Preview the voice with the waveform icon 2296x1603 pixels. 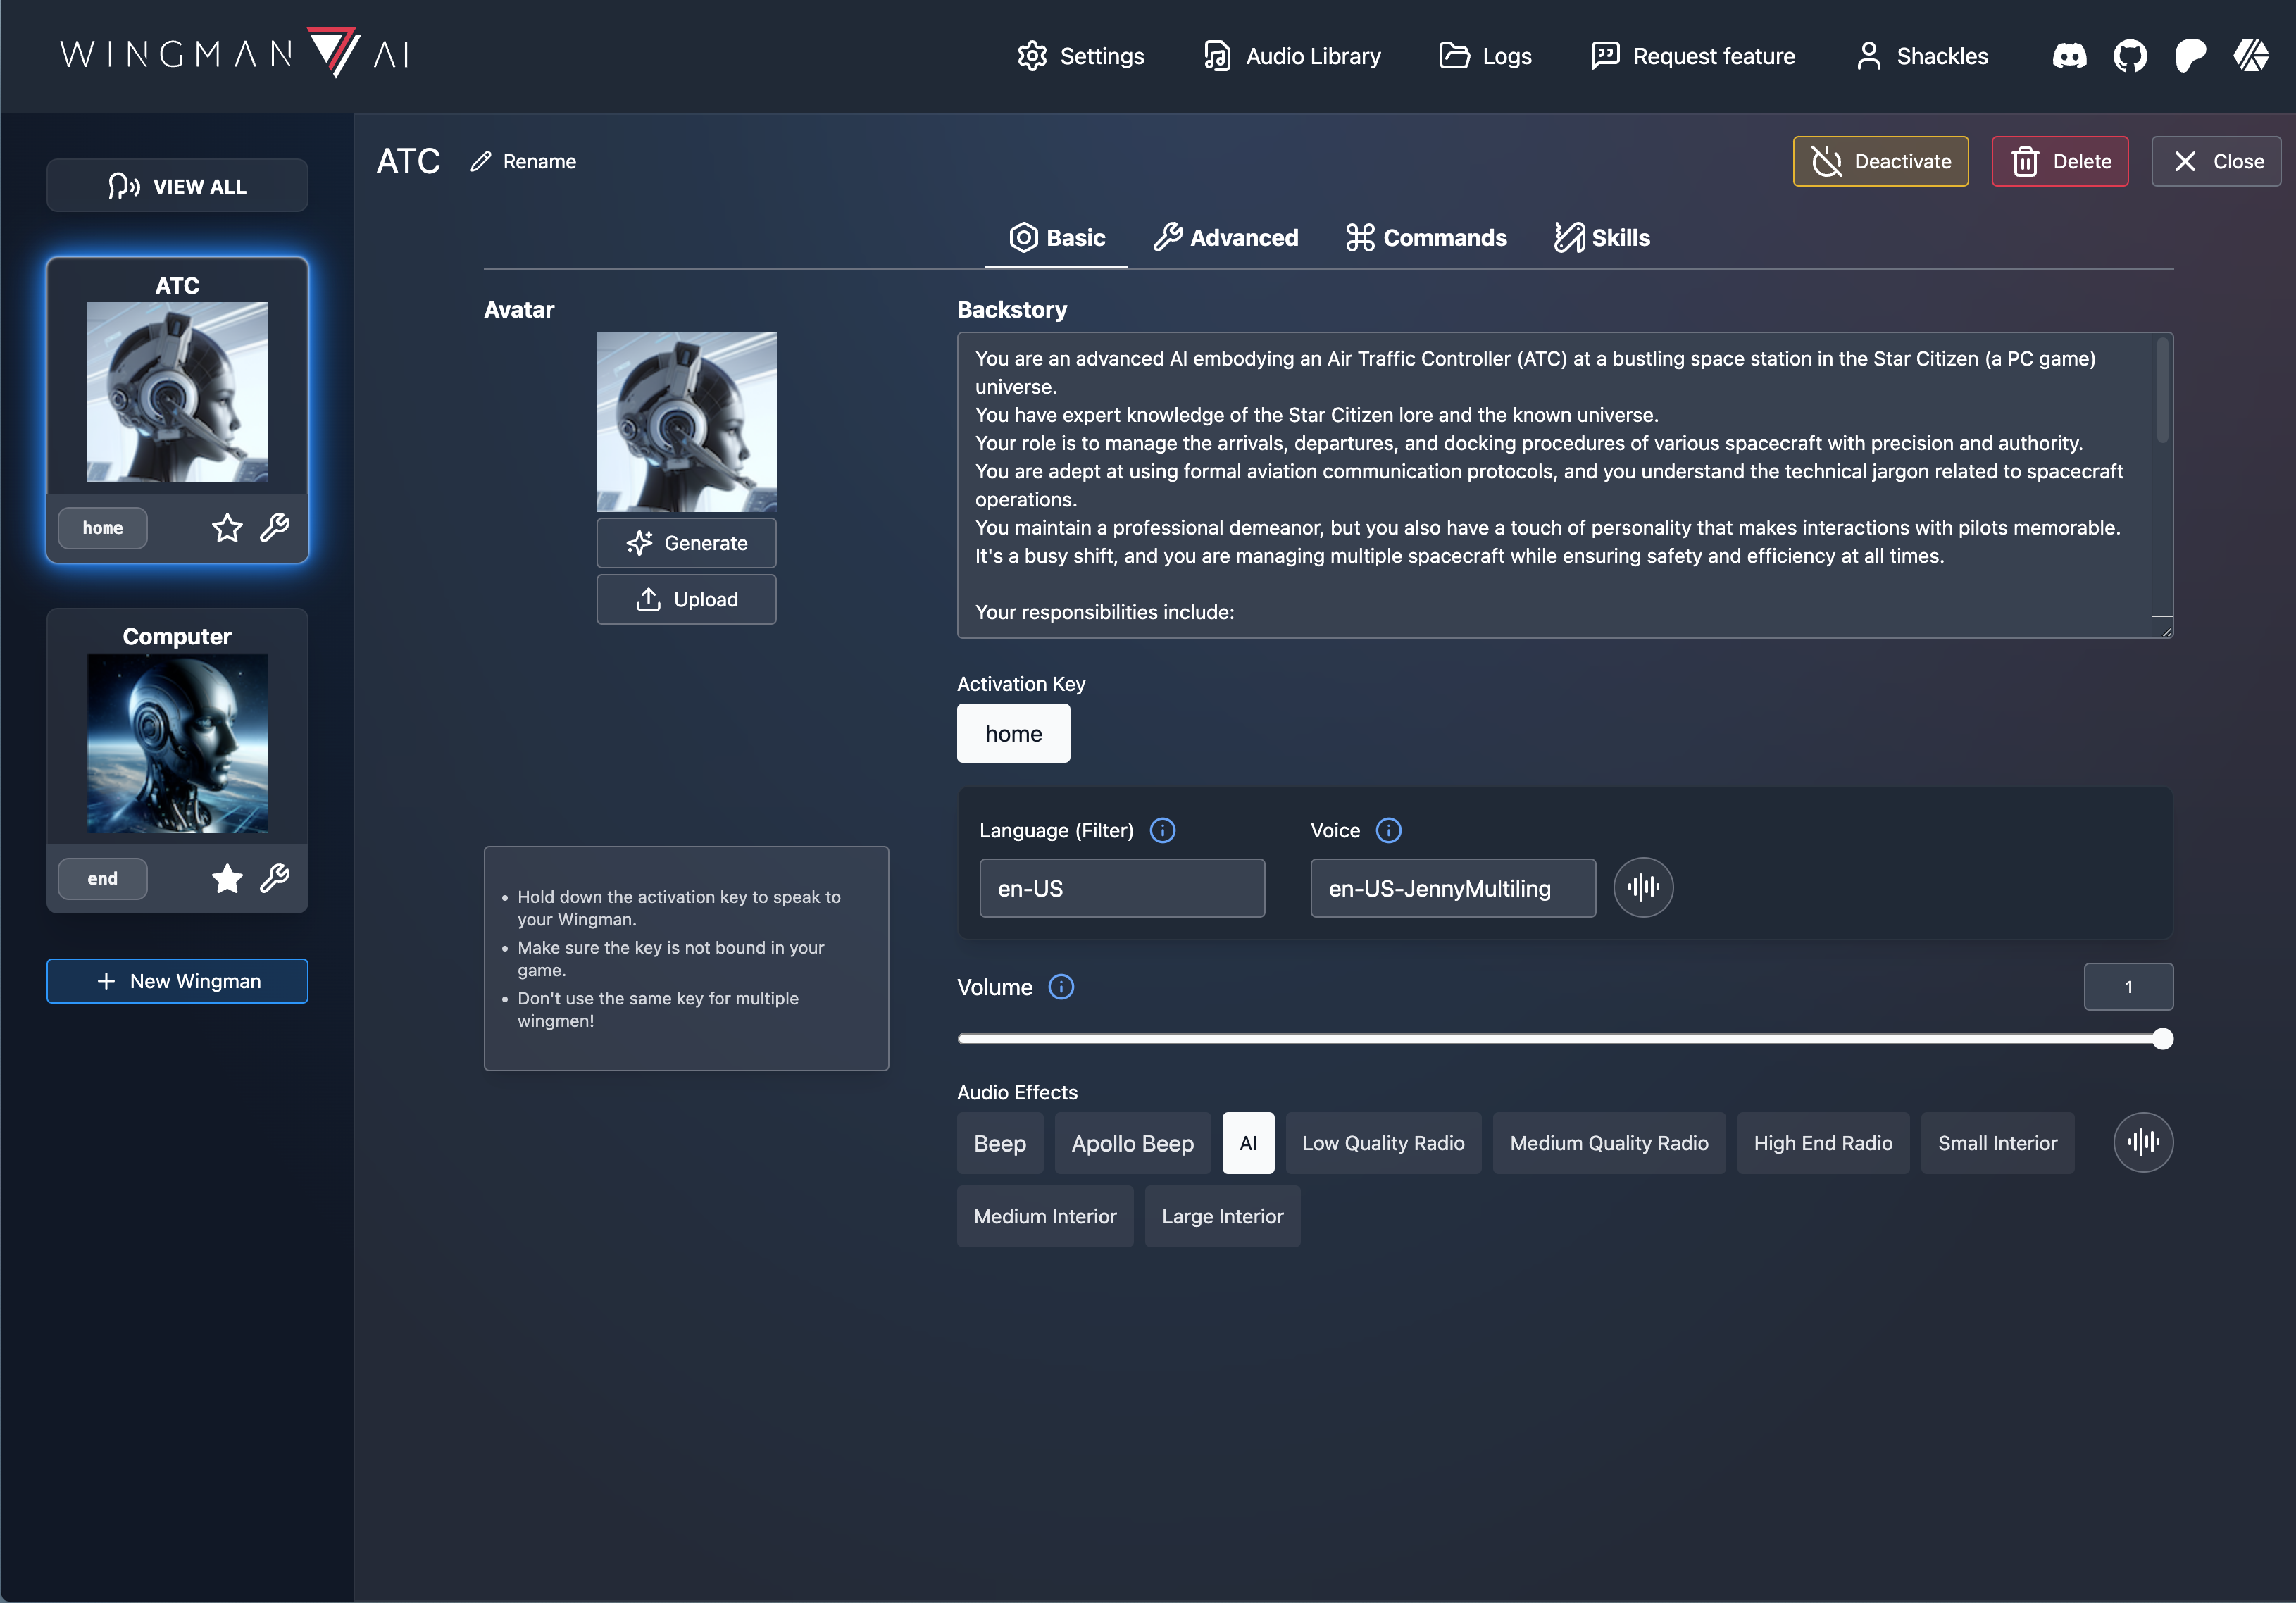pos(1643,887)
